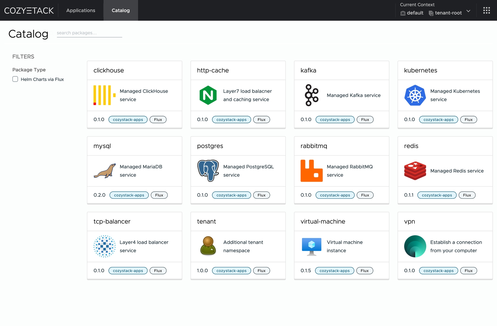Click the Redis red stack icon

pyautogui.click(x=415, y=171)
